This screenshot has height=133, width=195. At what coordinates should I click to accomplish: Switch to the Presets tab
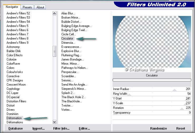(27, 7)
